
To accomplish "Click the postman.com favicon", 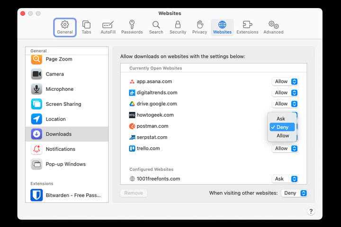I will pyautogui.click(x=132, y=126).
